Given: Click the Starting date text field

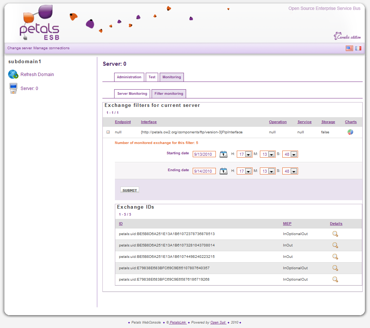Looking at the screenshot, I should pyautogui.click(x=204, y=155).
